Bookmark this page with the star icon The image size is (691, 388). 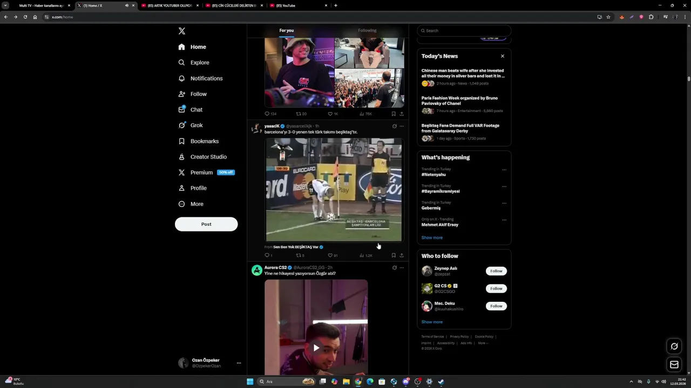608,17
